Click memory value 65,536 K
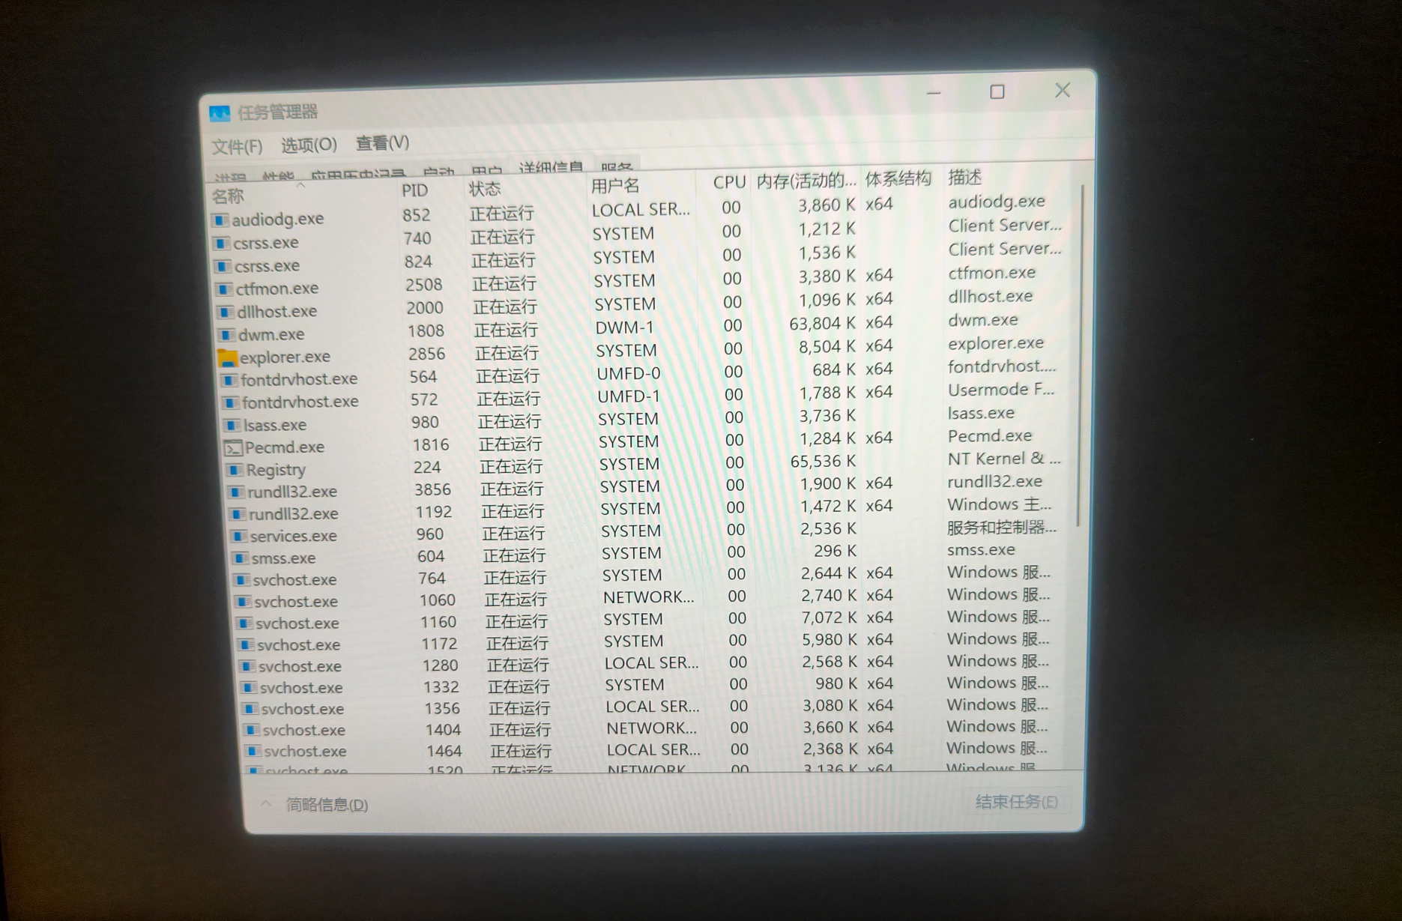Viewport: 1402px width, 921px height. click(823, 462)
